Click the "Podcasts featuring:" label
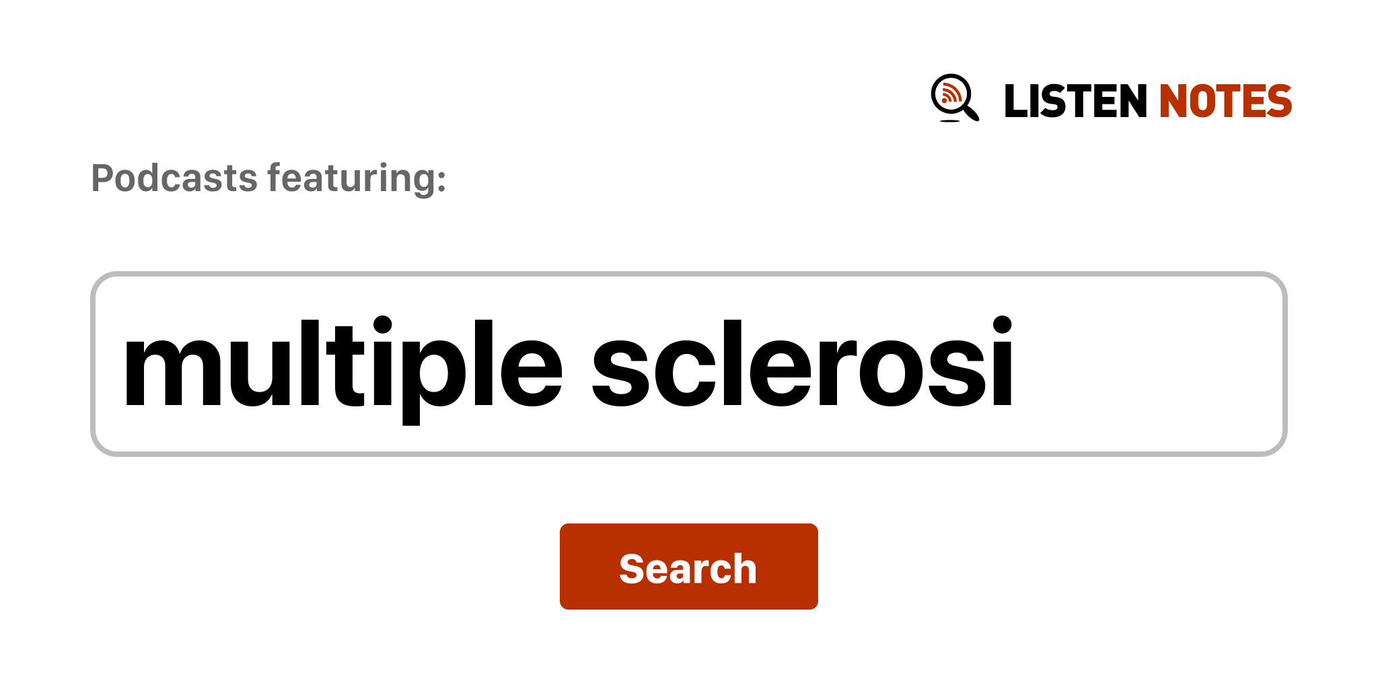The height and width of the screenshot is (689, 1378). [x=268, y=178]
